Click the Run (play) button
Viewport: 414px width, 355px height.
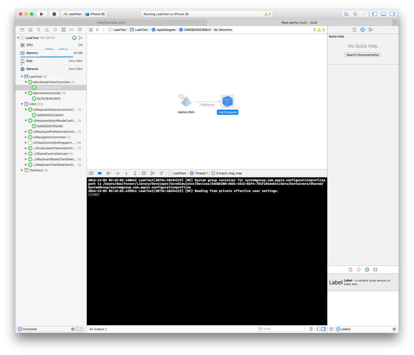(42, 14)
